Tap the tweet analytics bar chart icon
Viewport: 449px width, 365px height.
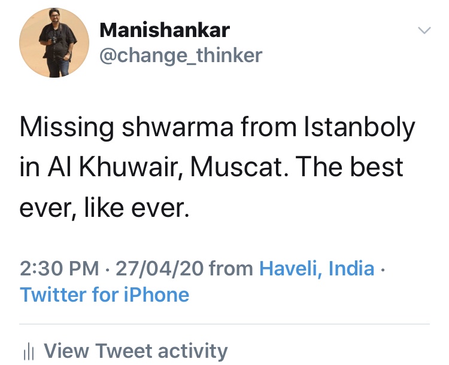(28, 351)
